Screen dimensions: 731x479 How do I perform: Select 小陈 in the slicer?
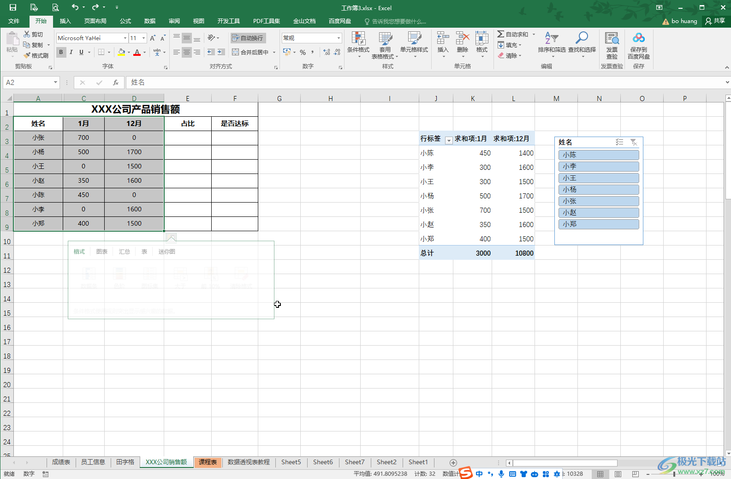click(x=599, y=155)
